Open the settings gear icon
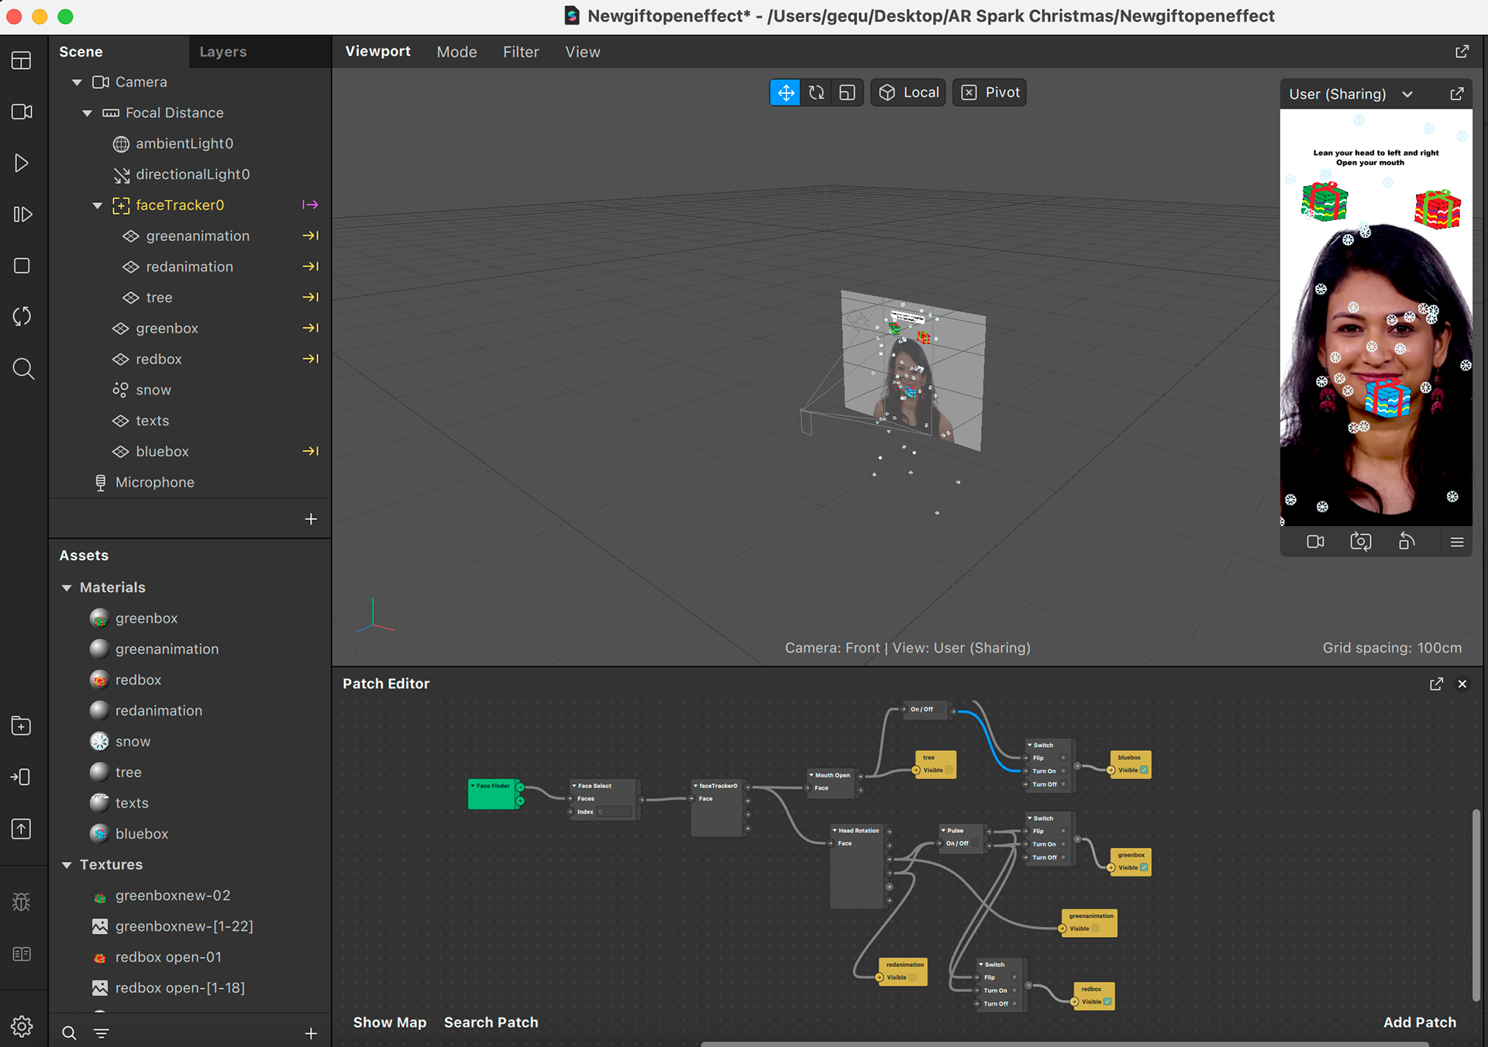1488x1047 pixels. click(22, 1026)
